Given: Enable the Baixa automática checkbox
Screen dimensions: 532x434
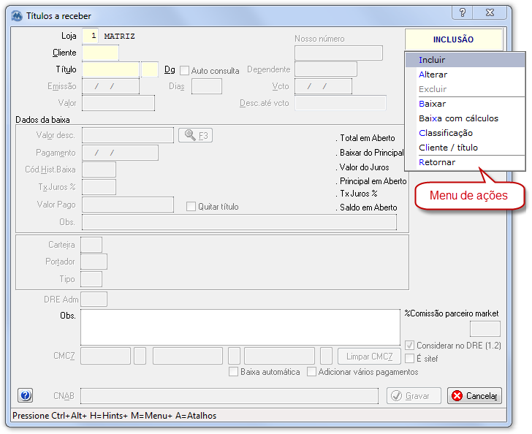Looking at the screenshot, I should (x=233, y=372).
